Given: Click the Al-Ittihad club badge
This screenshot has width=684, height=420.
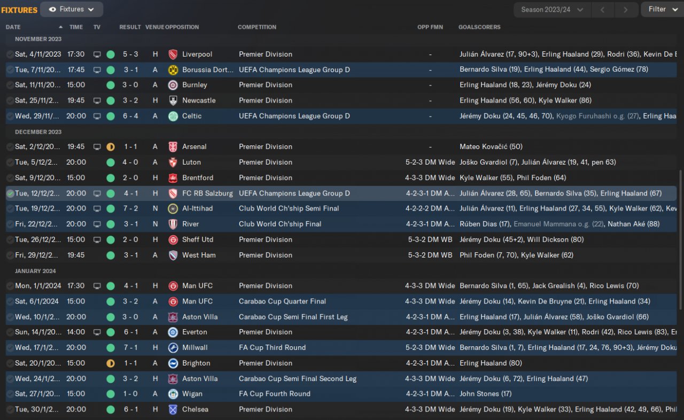Looking at the screenshot, I should coord(173,209).
